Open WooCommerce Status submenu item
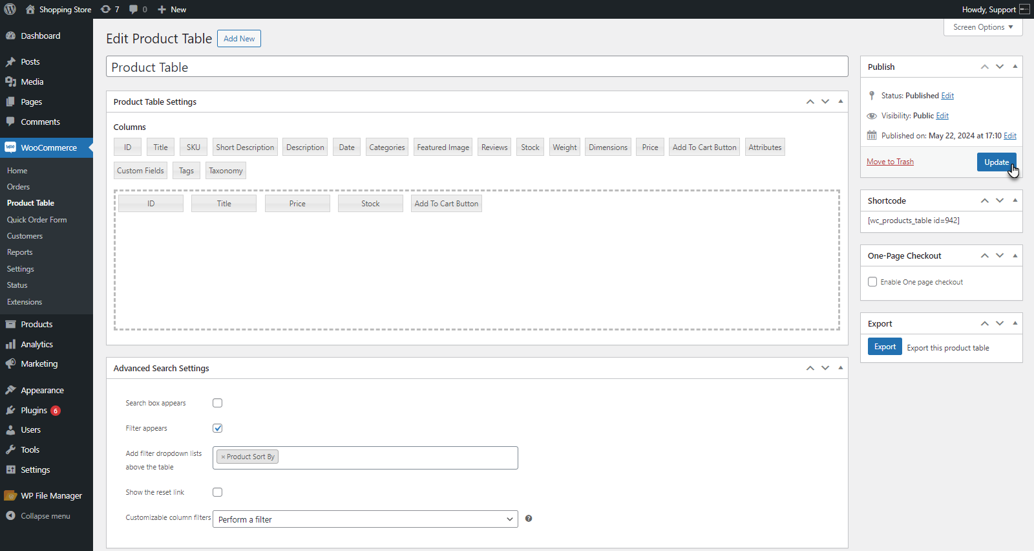This screenshot has height=551, width=1034. pyautogui.click(x=17, y=285)
